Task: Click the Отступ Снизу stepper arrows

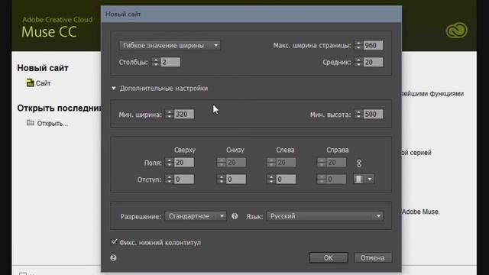Action: [x=221, y=180]
